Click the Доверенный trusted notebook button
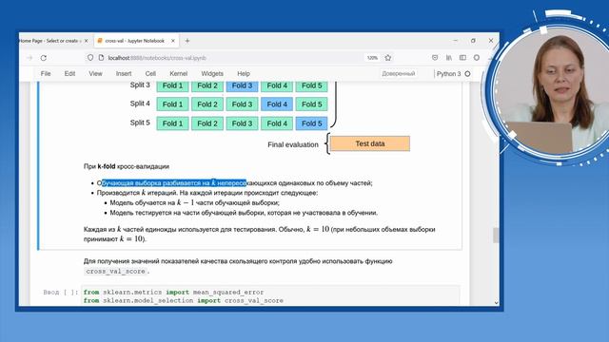The height and width of the screenshot is (342, 609). 399,74
